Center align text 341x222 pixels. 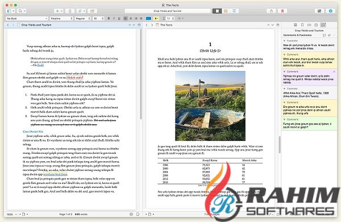pos(131,19)
